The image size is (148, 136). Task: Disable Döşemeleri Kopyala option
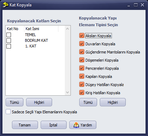click(82, 60)
